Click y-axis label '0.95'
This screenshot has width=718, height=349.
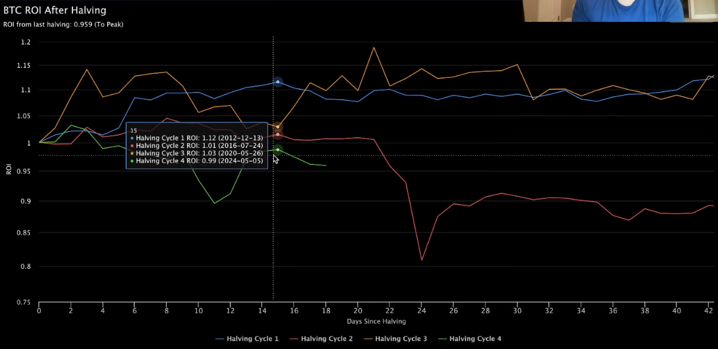[24, 172]
